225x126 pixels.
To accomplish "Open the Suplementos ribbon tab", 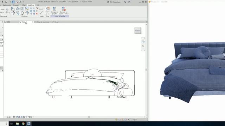I will (x=7, y=5).
